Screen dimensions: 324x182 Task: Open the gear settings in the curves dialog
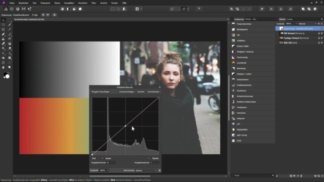(x=159, y=170)
